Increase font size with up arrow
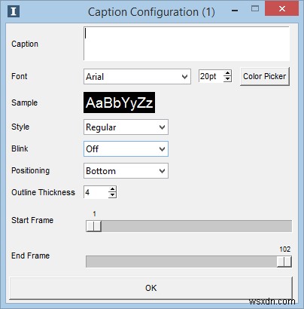The height and width of the screenshot is (309, 304). pyautogui.click(x=227, y=73)
